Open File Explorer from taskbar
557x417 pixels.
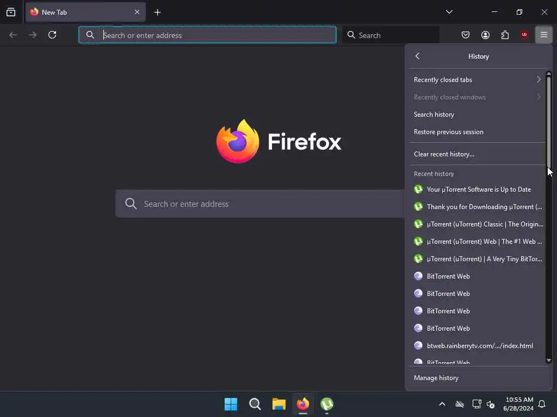(279, 404)
